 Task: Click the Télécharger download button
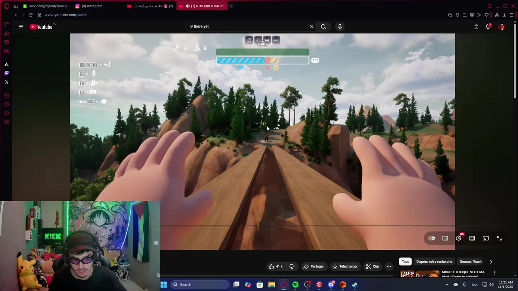click(345, 267)
